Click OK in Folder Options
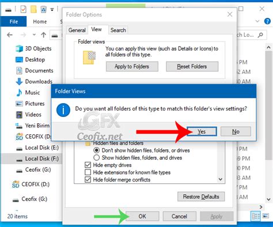 (x=142, y=217)
